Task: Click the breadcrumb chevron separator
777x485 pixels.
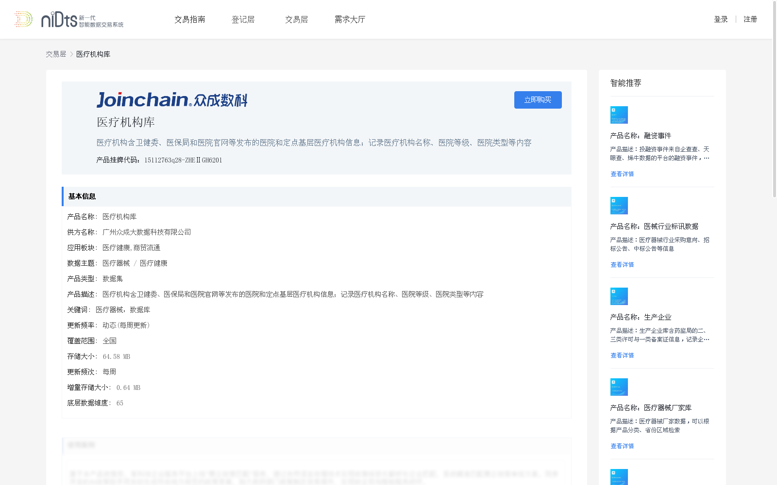Action: pyautogui.click(x=71, y=54)
